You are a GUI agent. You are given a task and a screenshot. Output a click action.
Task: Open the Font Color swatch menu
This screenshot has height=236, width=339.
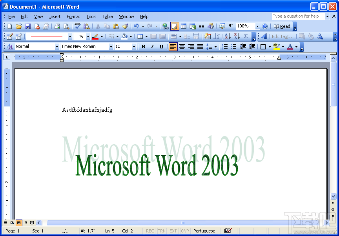pyautogui.click(x=296, y=47)
